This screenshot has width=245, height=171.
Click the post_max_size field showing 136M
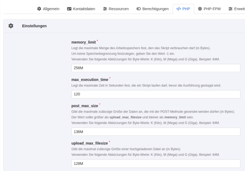click(156, 132)
